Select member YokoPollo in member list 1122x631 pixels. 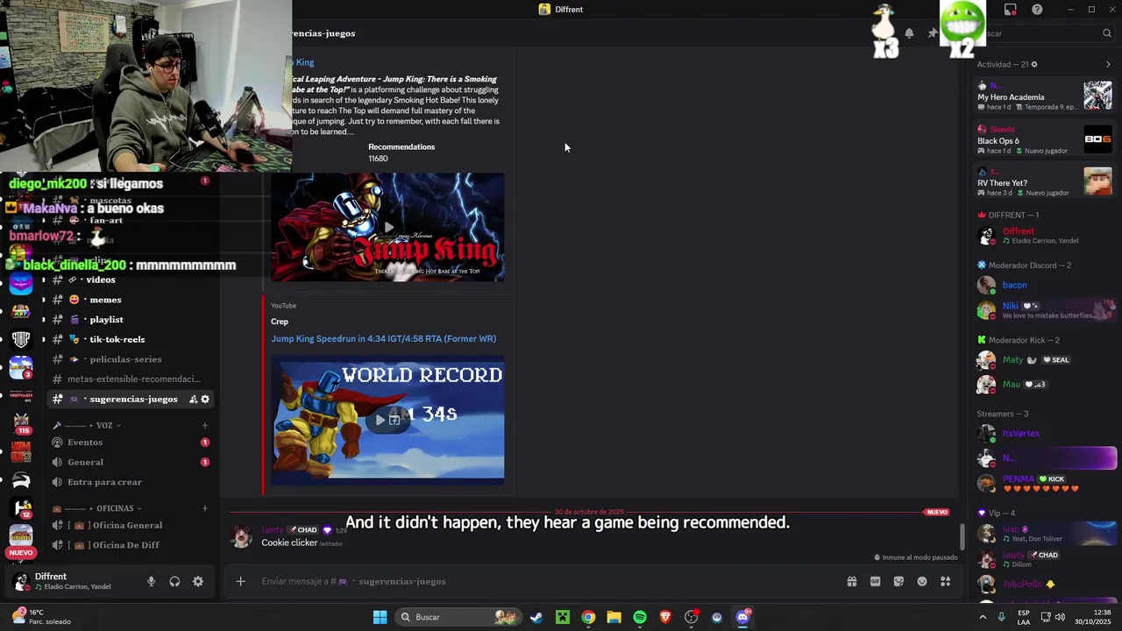pos(1045,584)
